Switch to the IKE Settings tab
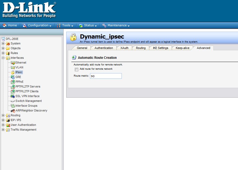 (160, 48)
